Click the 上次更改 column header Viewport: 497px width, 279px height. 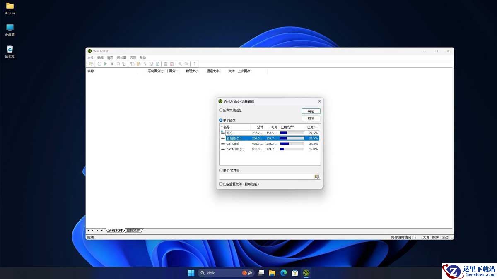click(244, 71)
